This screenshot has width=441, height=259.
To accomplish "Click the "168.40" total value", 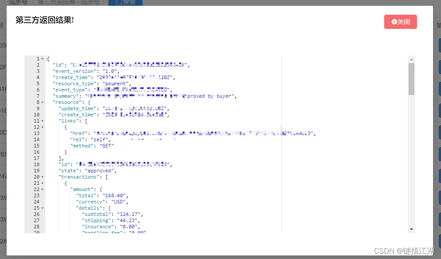I will click(x=114, y=195).
